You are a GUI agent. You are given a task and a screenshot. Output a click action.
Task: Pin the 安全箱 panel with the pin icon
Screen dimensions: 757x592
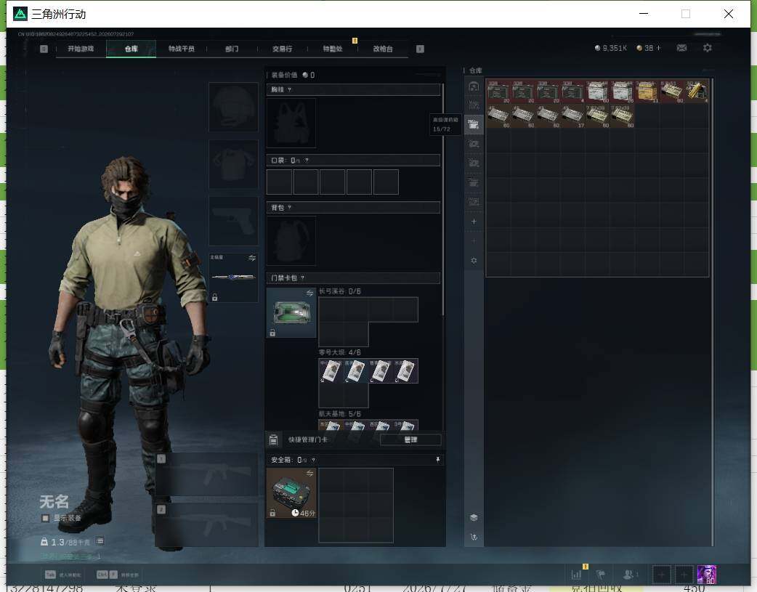click(x=438, y=460)
